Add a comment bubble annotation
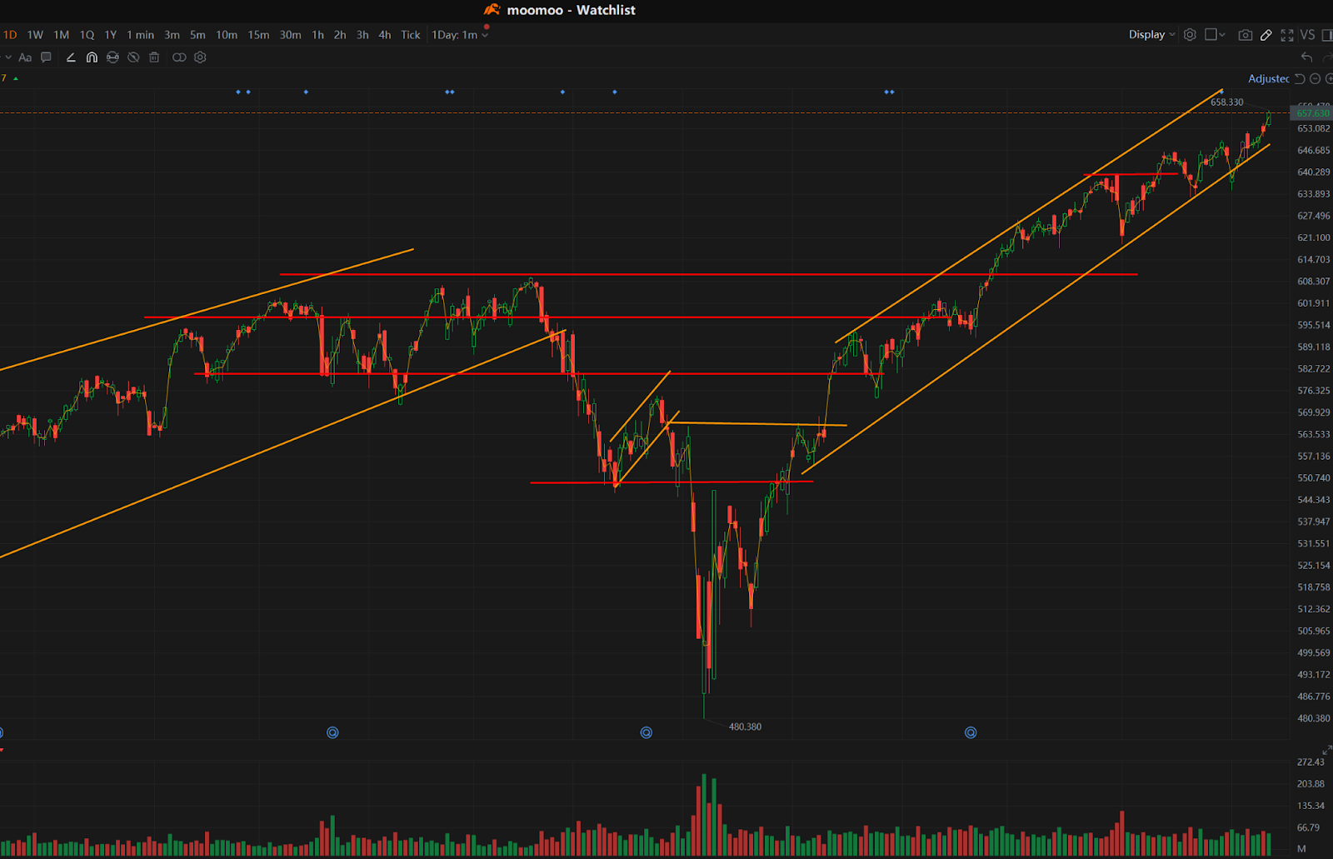 46,57
